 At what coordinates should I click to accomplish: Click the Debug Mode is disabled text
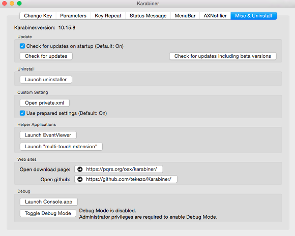pos(107,211)
